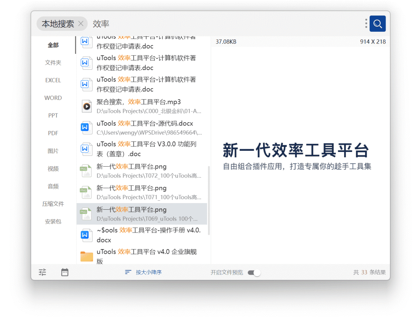Click the 共 33 条结果 count
The image size is (419, 329).
(370, 272)
